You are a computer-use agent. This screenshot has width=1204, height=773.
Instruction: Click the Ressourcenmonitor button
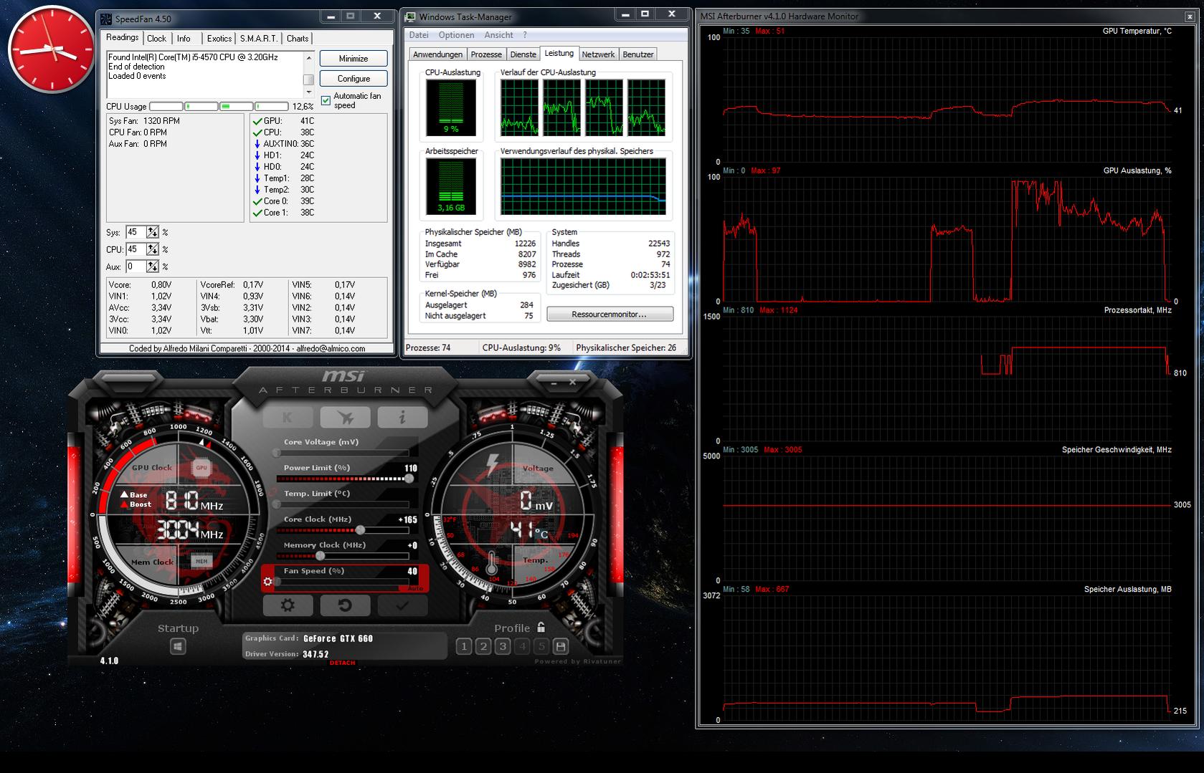point(610,315)
